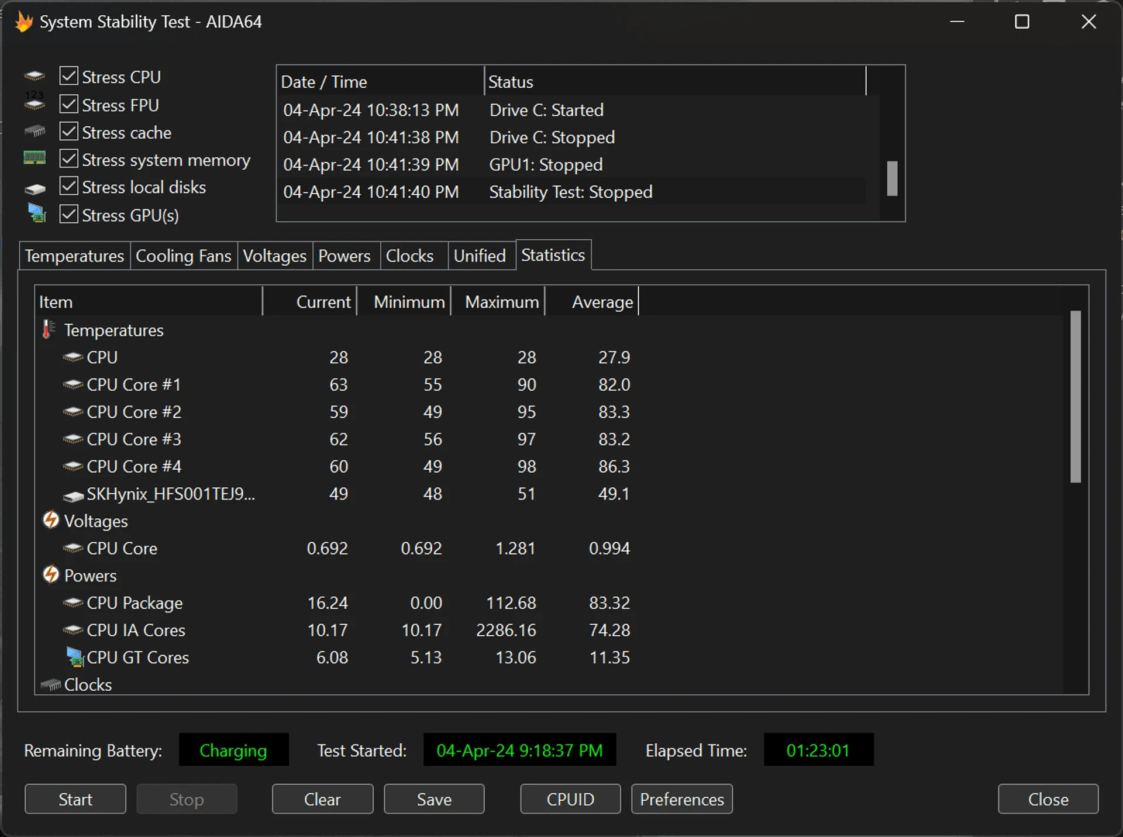Click the CPU Package average value 83.32
This screenshot has width=1123, height=837.
click(609, 602)
